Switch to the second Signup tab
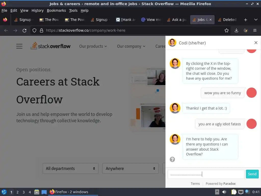 coord(100,20)
